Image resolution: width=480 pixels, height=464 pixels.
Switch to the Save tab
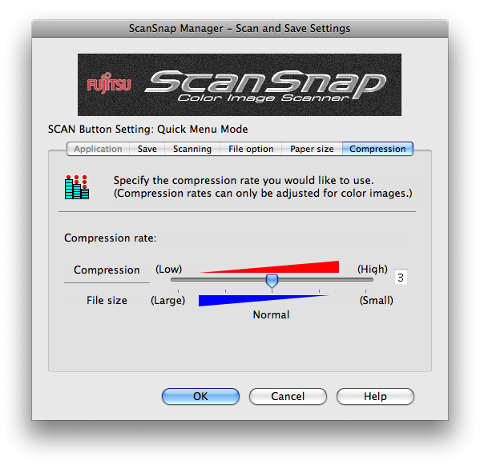147,149
